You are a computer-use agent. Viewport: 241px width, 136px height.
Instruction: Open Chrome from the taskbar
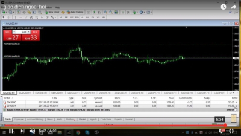coord(78,132)
